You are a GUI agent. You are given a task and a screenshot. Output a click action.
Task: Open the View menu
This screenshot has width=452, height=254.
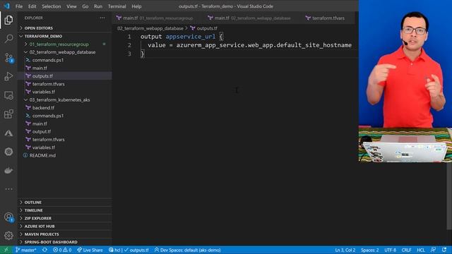coord(71,6)
